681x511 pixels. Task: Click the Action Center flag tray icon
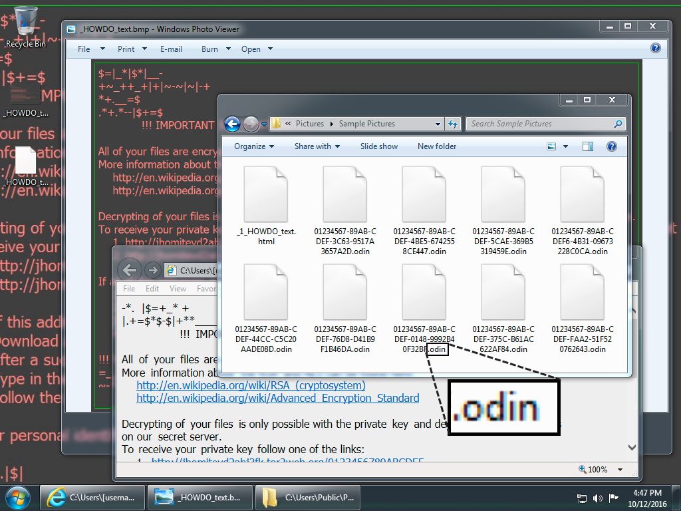pos(613,498)
